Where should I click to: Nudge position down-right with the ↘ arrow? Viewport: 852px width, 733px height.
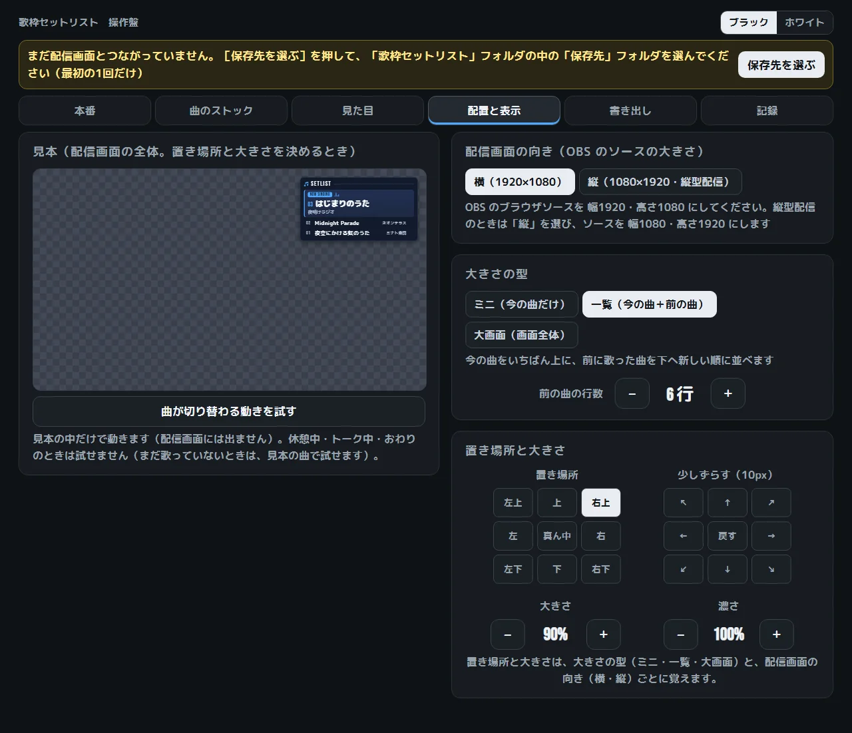[x=771, y=569]
